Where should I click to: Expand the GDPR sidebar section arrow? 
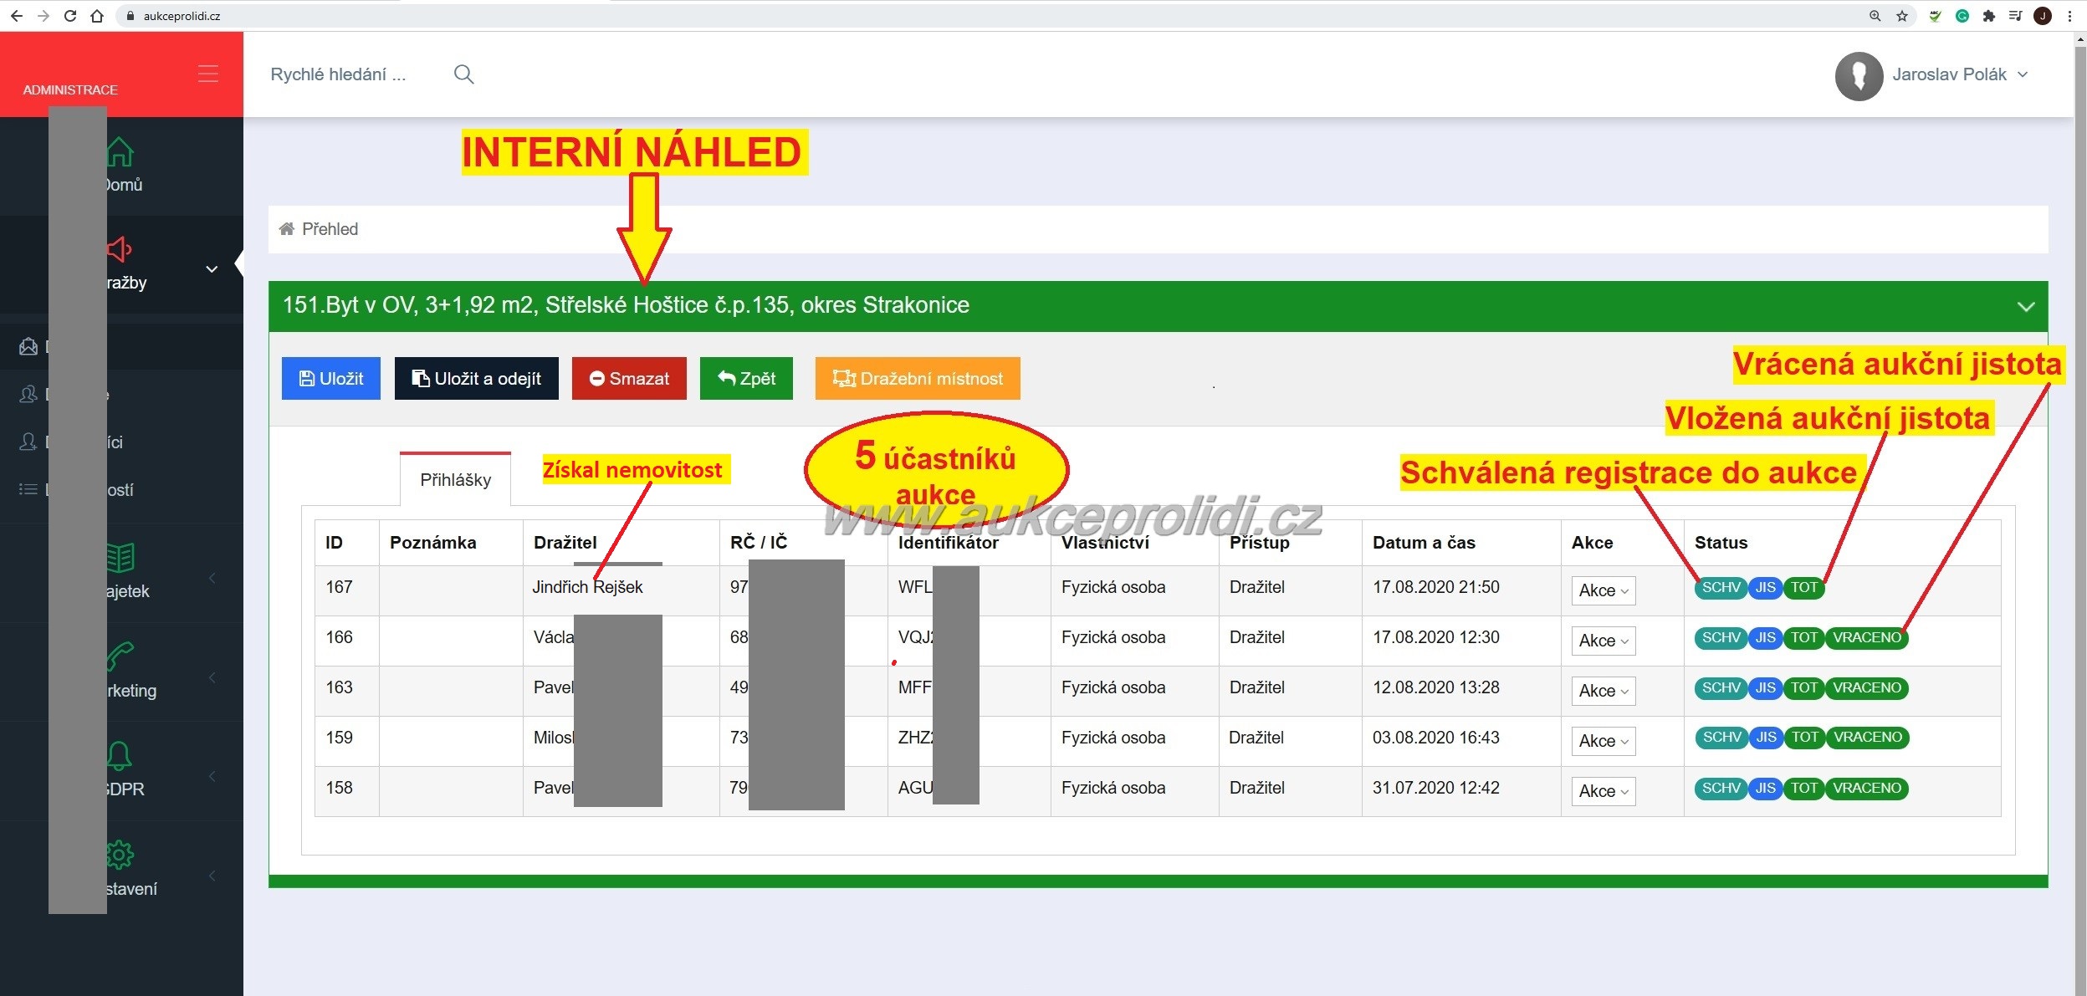(212, 776)
